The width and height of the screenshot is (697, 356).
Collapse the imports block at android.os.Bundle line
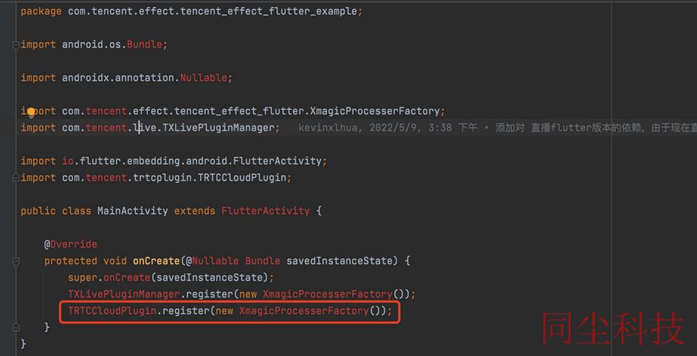click(x=16, y=45)
